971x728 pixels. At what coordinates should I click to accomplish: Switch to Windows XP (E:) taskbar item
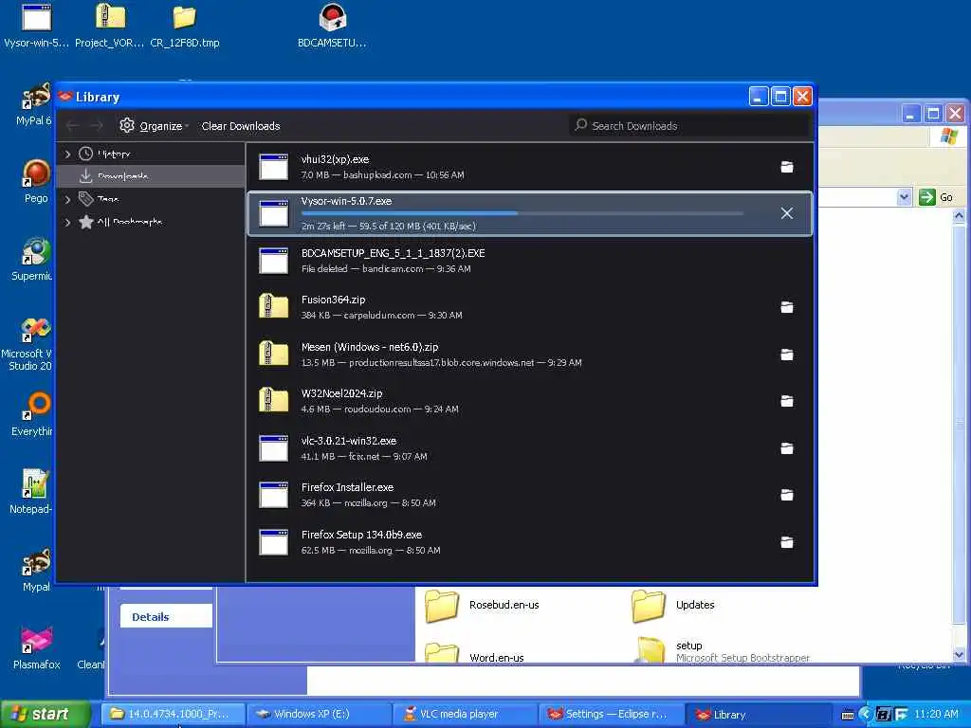pyautogui.click(x=319, y=715)
